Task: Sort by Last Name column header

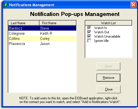Action: click(x=24, y=23)
